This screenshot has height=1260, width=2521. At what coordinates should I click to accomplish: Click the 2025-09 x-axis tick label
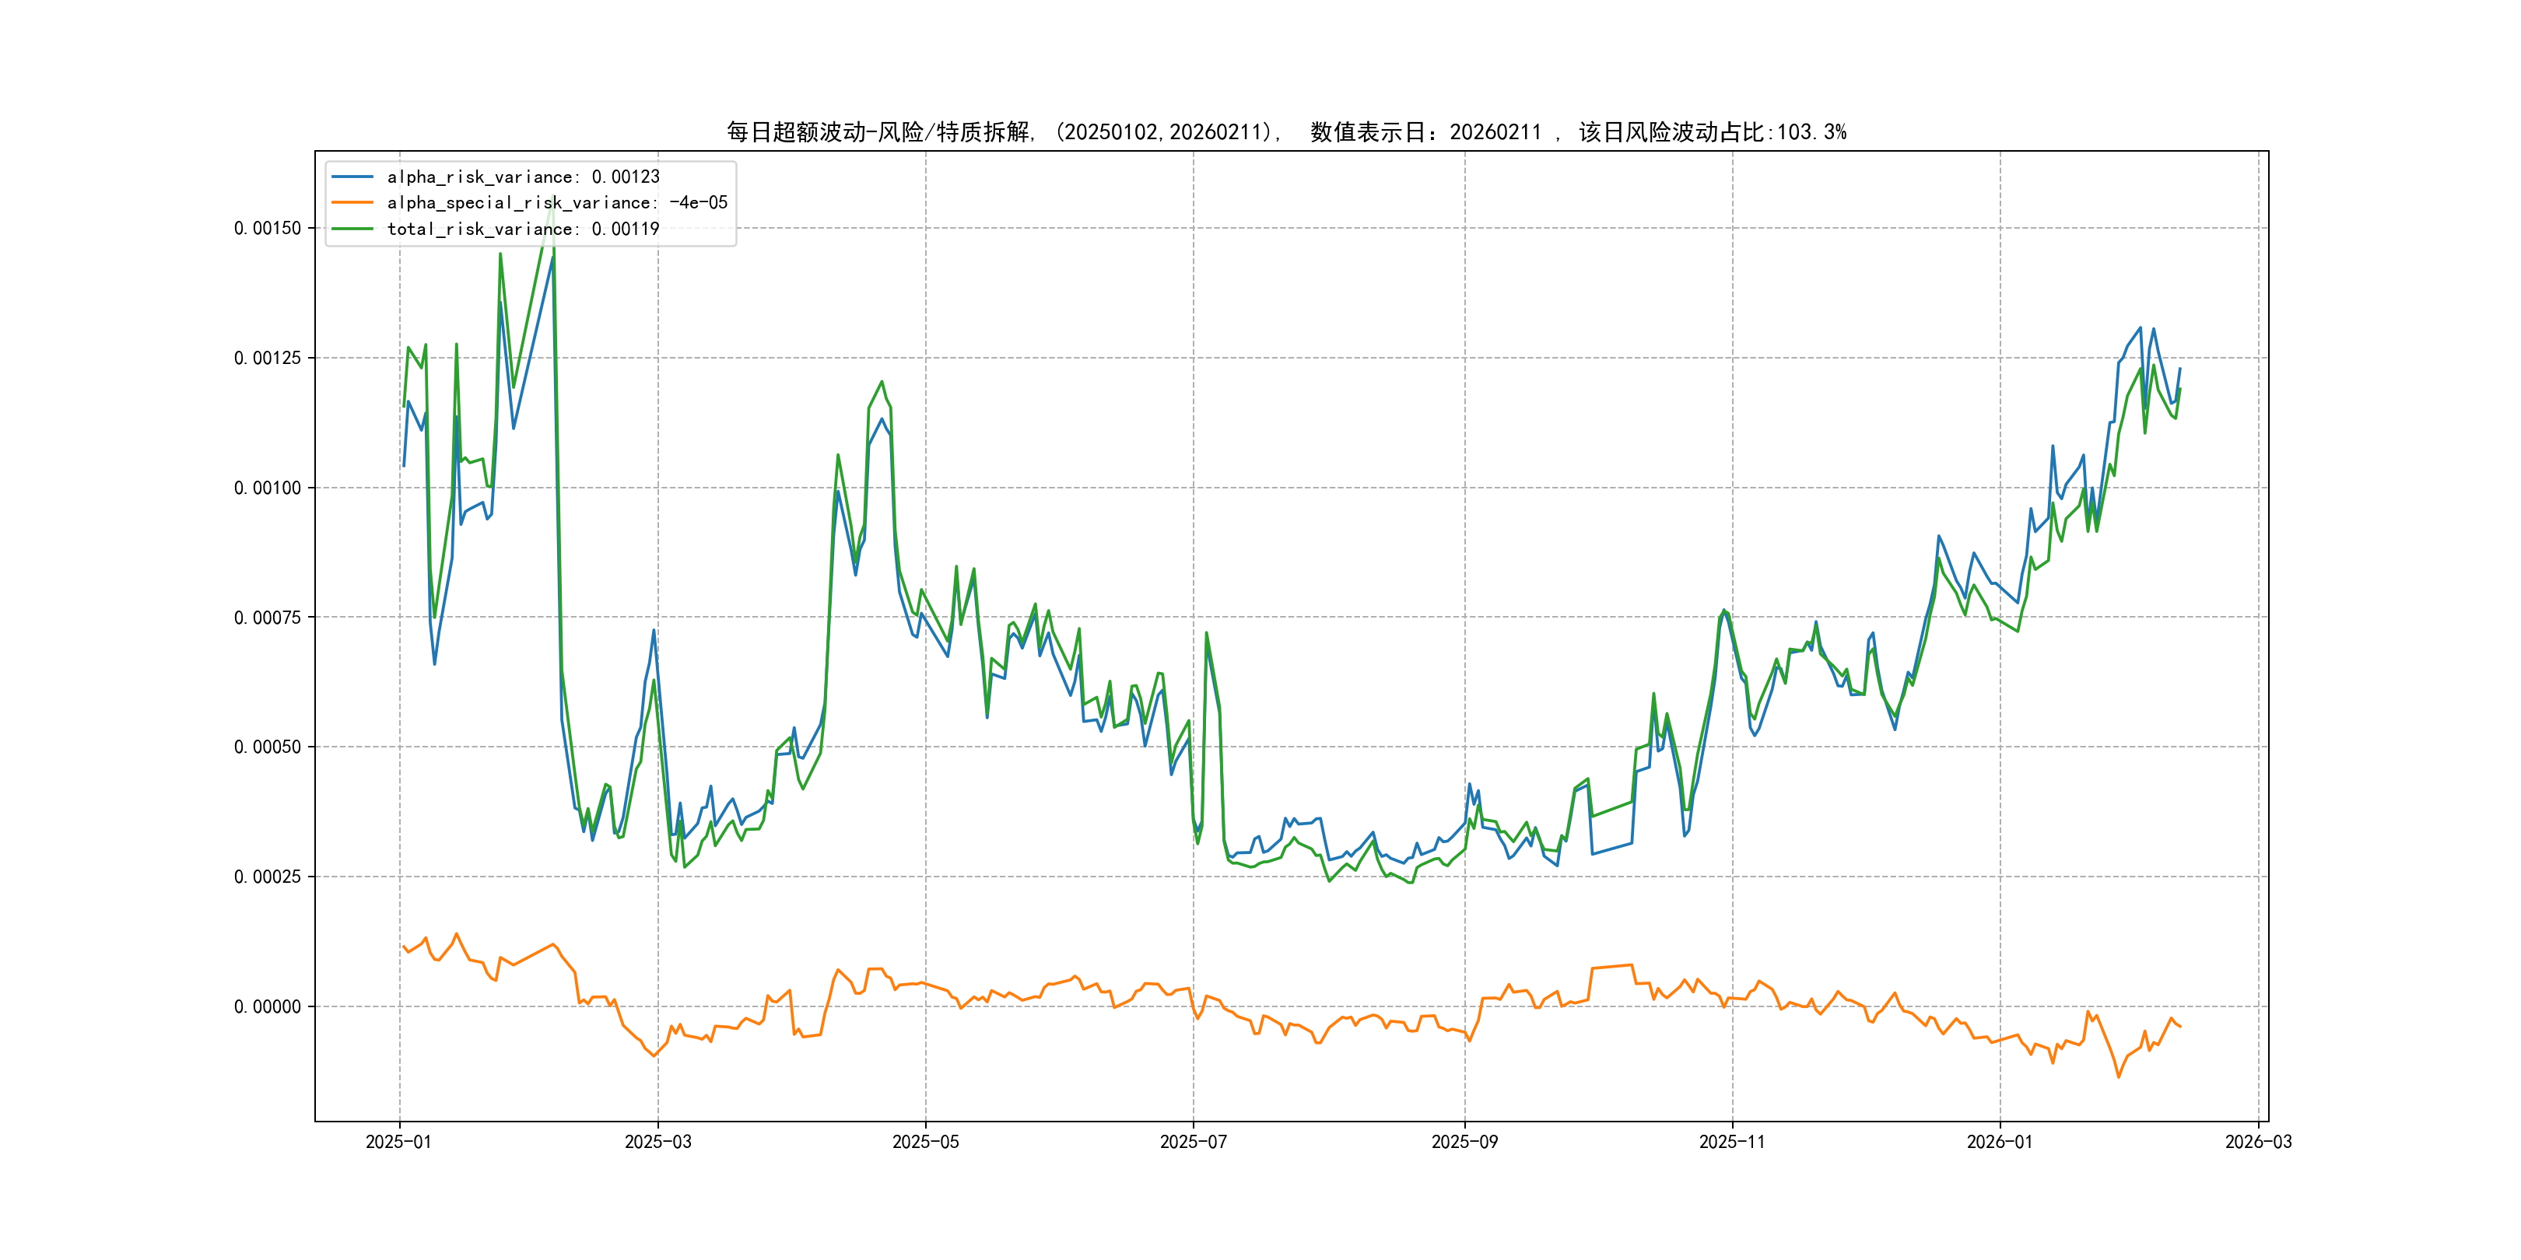(x=1464, y=1142)
